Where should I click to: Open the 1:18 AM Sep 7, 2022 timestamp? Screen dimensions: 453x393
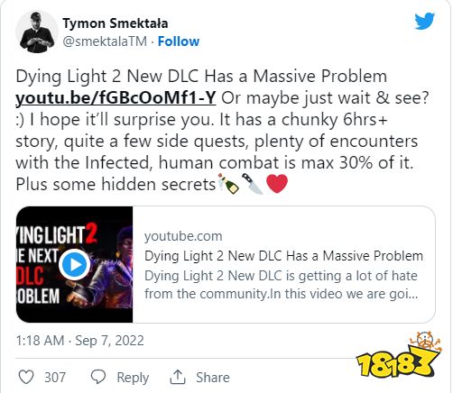point(79,341)
